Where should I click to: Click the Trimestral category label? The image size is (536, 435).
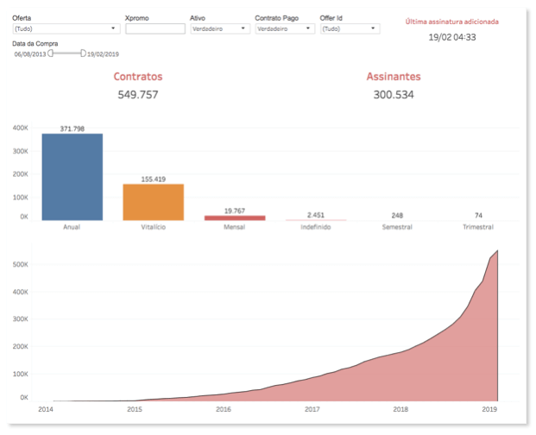tap(477, 228)
